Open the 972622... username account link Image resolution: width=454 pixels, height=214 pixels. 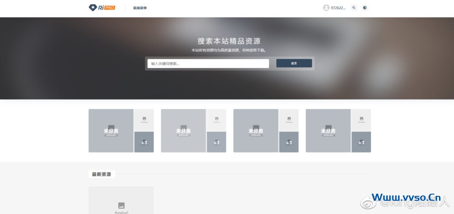pos(338,8)
